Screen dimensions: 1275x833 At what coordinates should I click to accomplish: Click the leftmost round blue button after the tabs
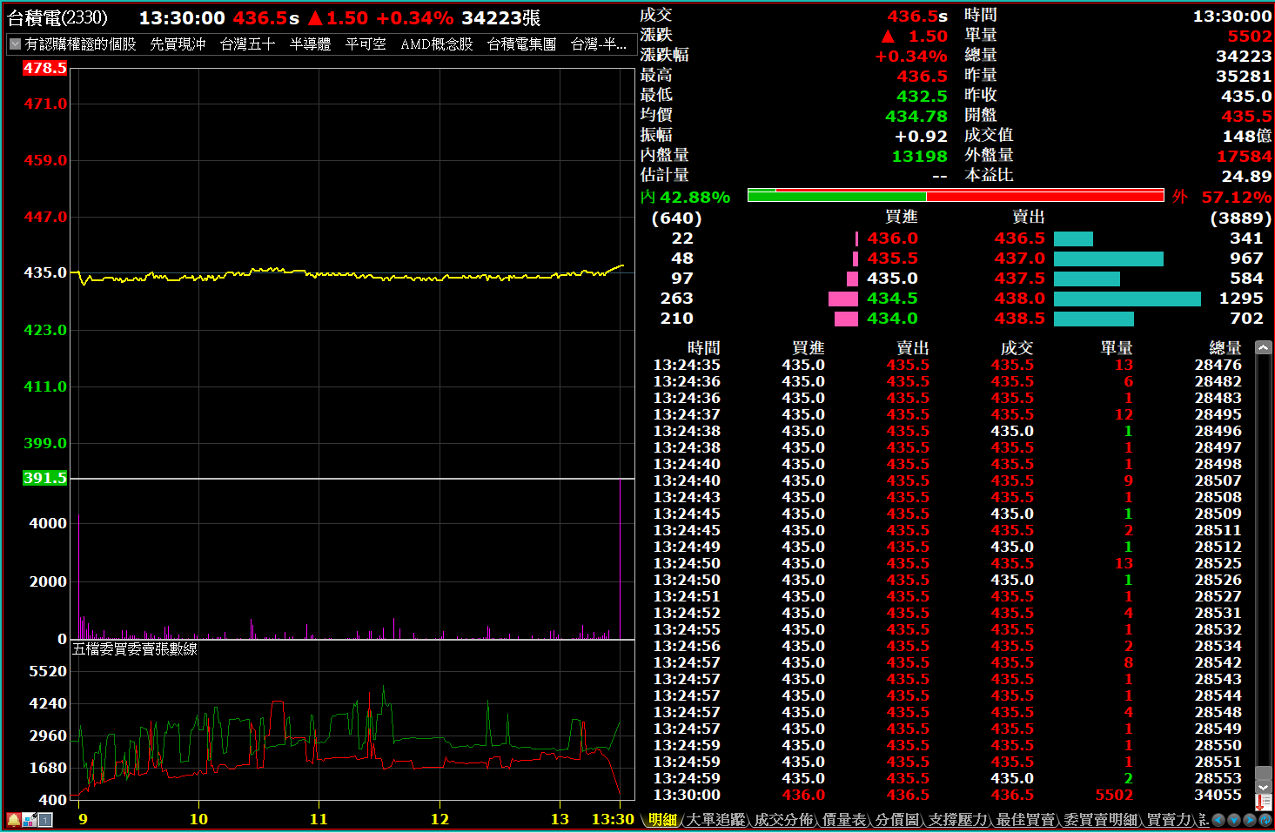pos(1218,819)
